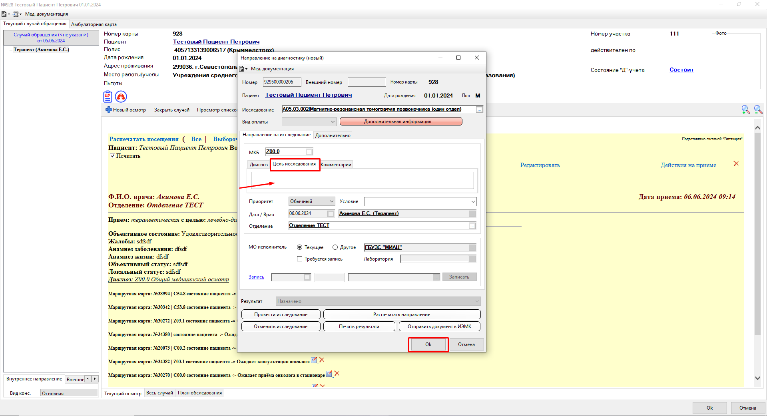Viewport: 767px width, 416px height.
Task: Click the Отменить исследование button
Action: 281,326
